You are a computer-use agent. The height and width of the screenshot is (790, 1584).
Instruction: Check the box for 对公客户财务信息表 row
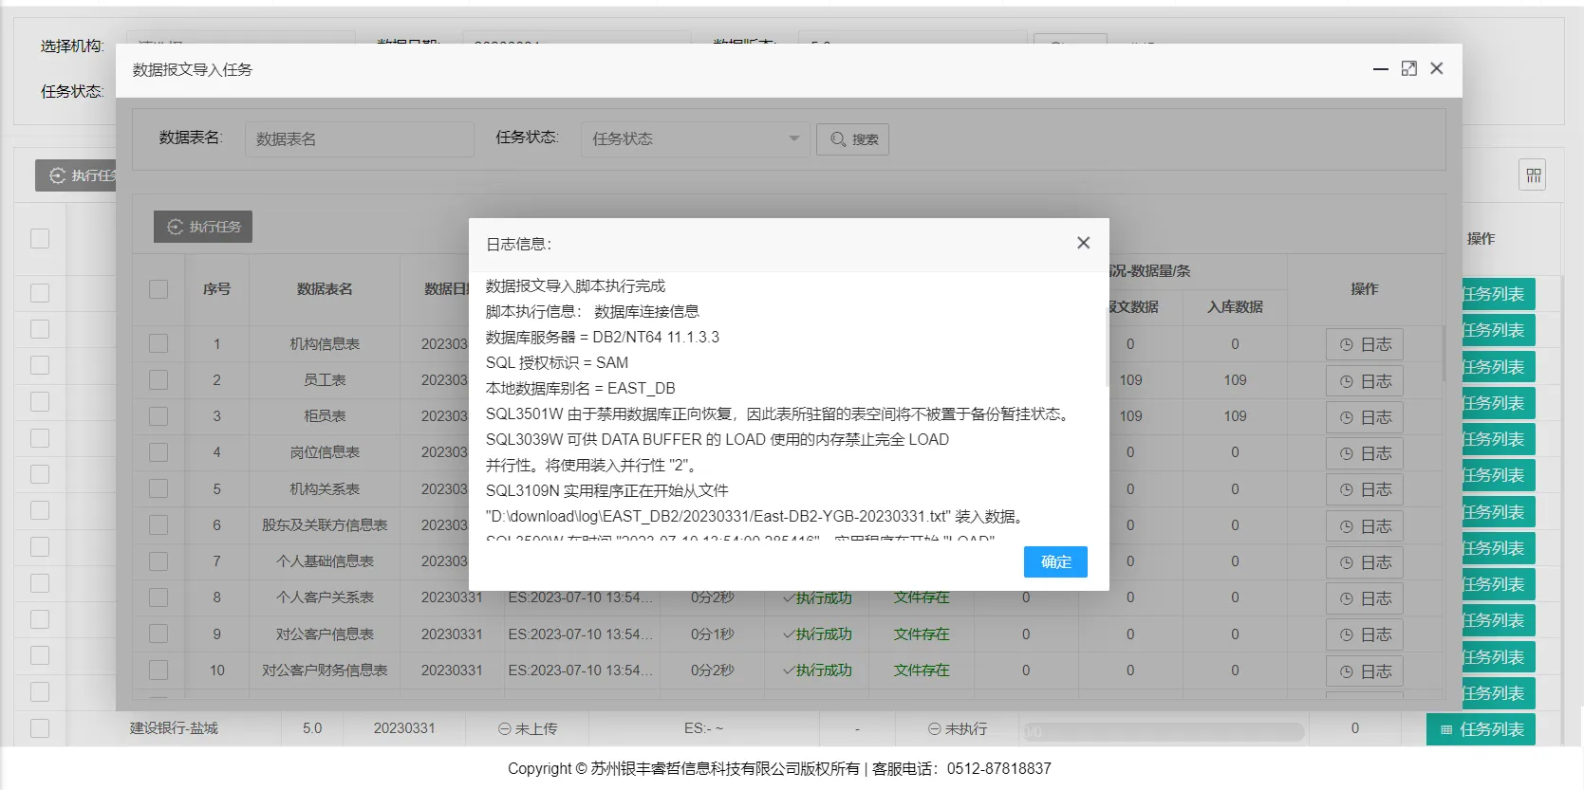(158, 670)
